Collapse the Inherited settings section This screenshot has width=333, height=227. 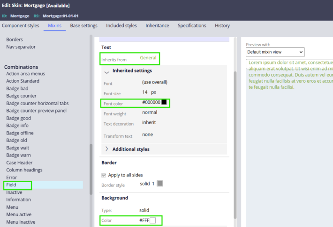(x=107, y=72)
